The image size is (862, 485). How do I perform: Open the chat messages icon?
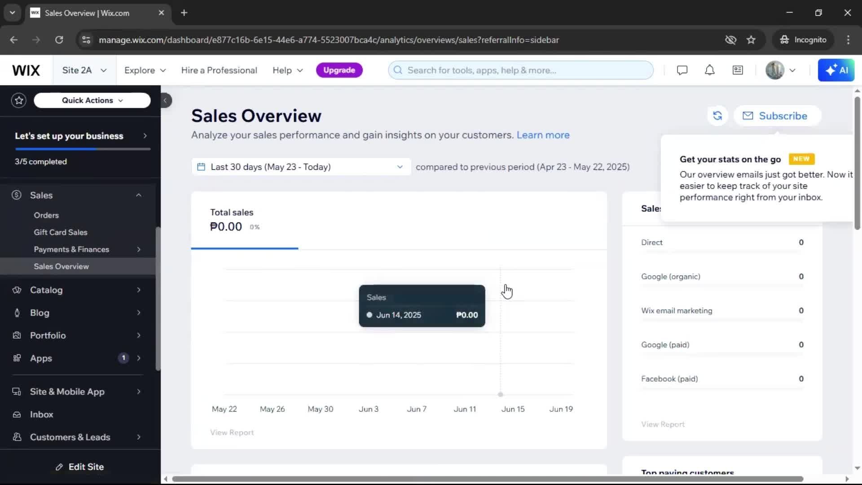pos(682,70)
